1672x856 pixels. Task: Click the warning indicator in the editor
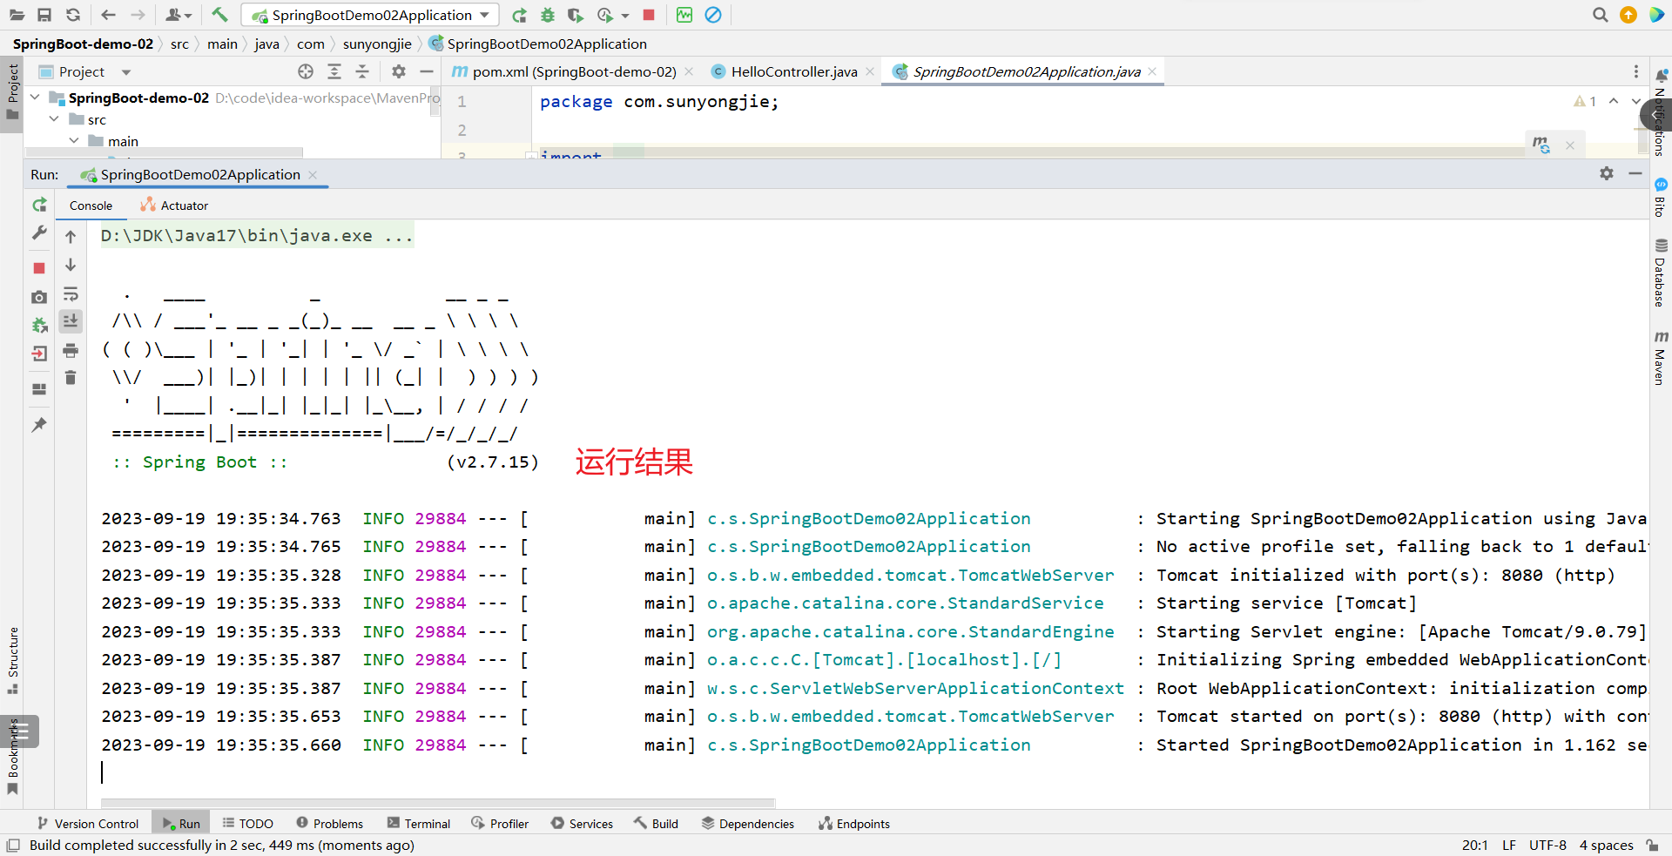point(1585,101)
